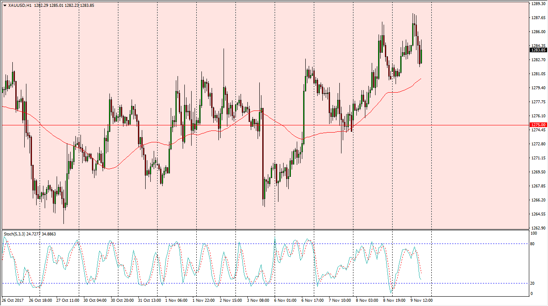Click the 1271.15 price on the scale
This screenshot has height=306, width=548.
pos(538,158)
